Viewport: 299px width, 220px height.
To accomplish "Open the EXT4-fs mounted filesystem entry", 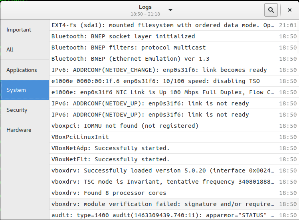I will point(163,25).
